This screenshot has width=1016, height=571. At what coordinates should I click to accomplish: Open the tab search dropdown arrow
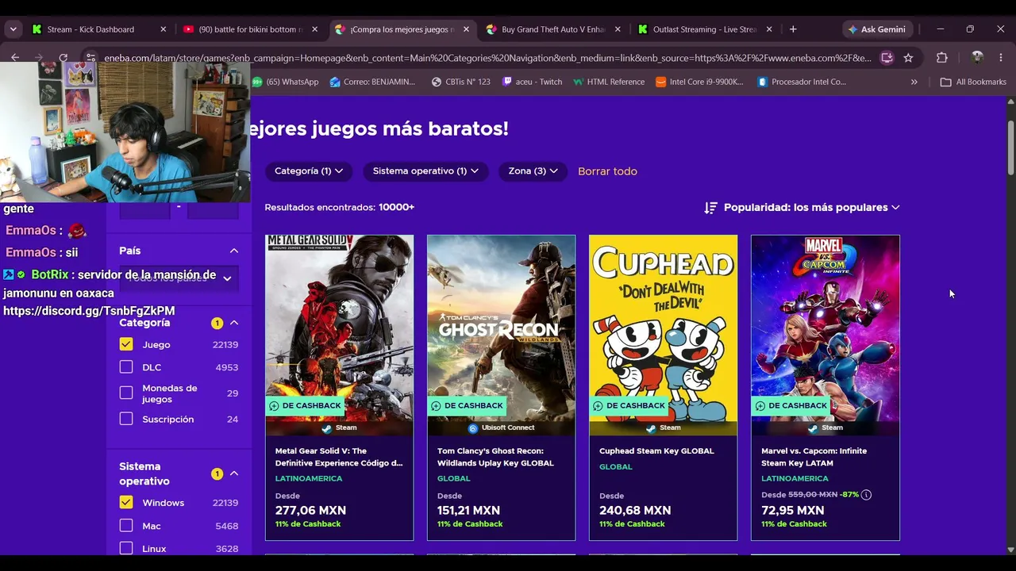(x=13, y=29)
